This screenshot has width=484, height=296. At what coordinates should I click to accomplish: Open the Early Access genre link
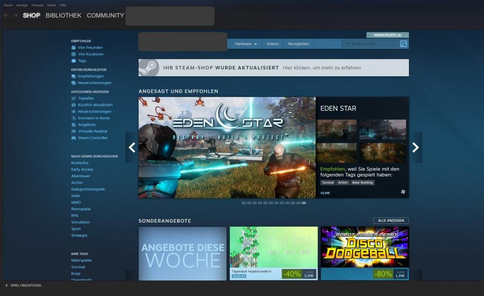82,169
